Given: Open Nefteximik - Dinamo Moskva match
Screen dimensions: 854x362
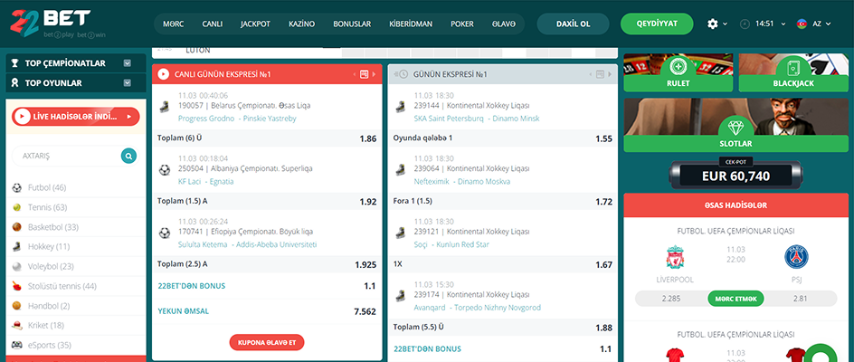Looking at the screenshot, I should click(x=462, y=182).
